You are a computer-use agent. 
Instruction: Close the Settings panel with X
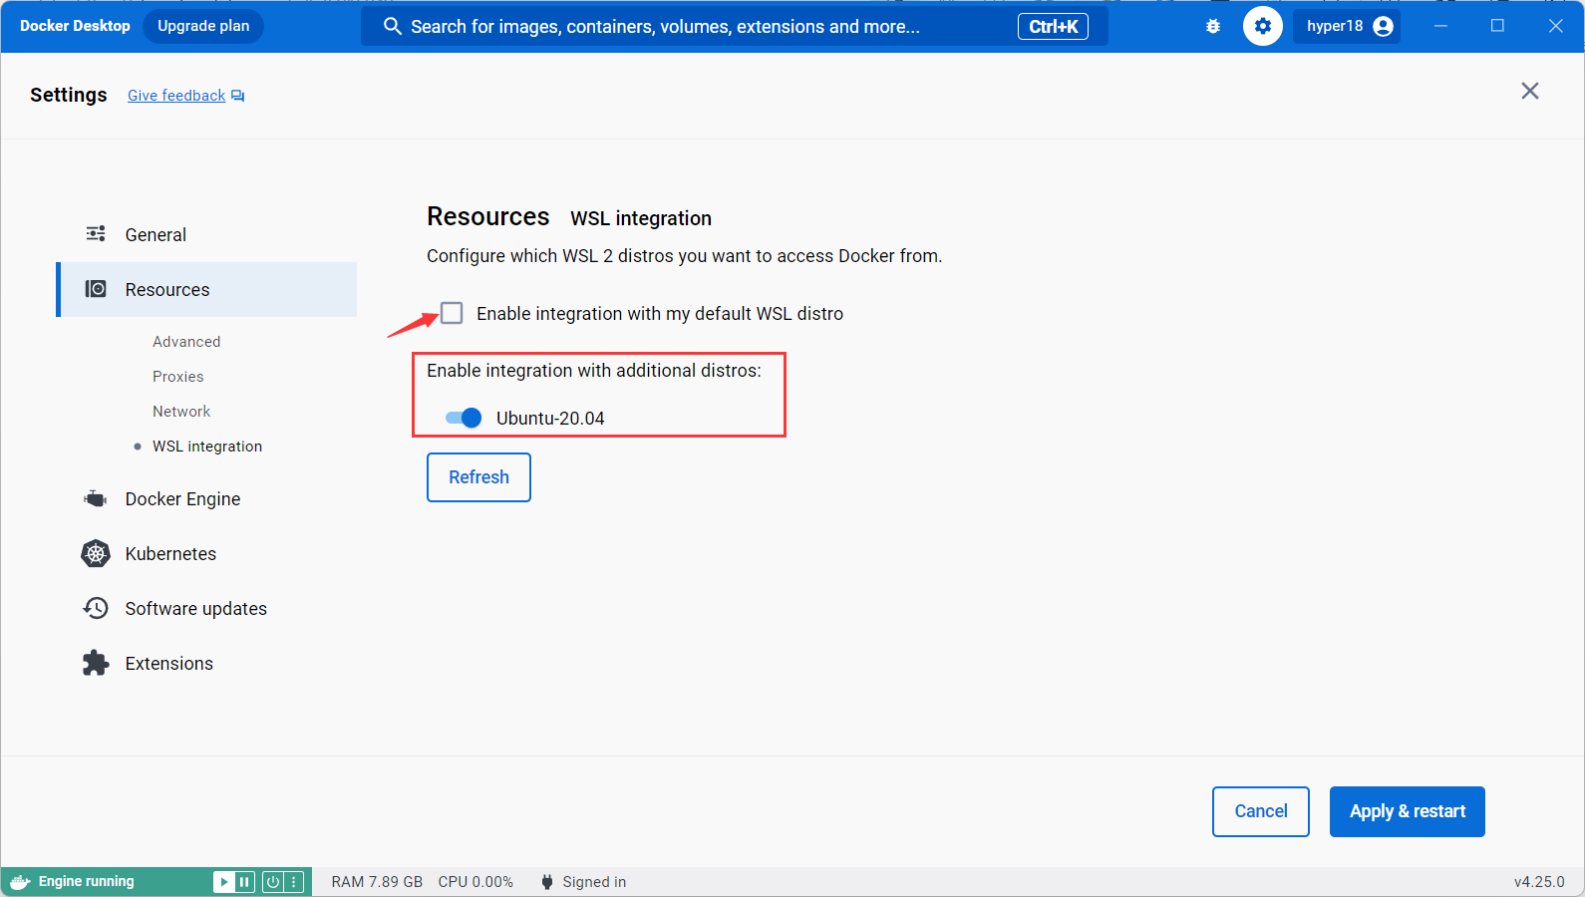(1529, 92)
